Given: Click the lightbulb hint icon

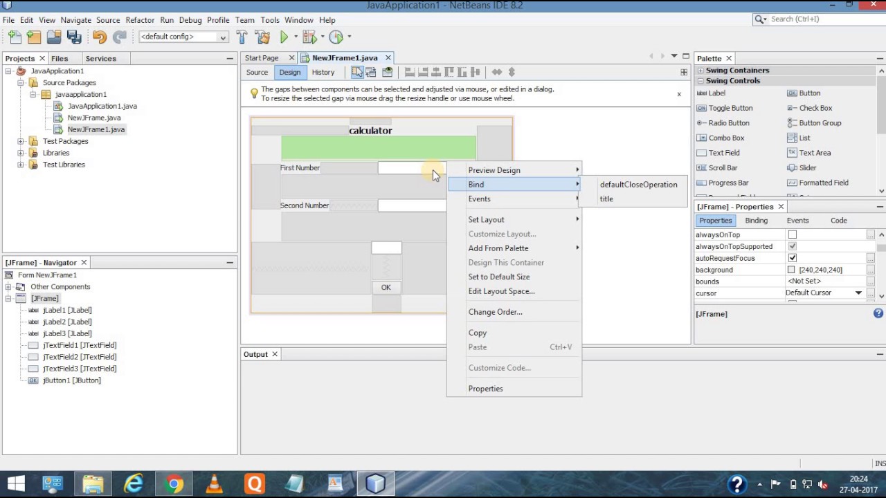Looking at the screenshot, I should (253, 93).
